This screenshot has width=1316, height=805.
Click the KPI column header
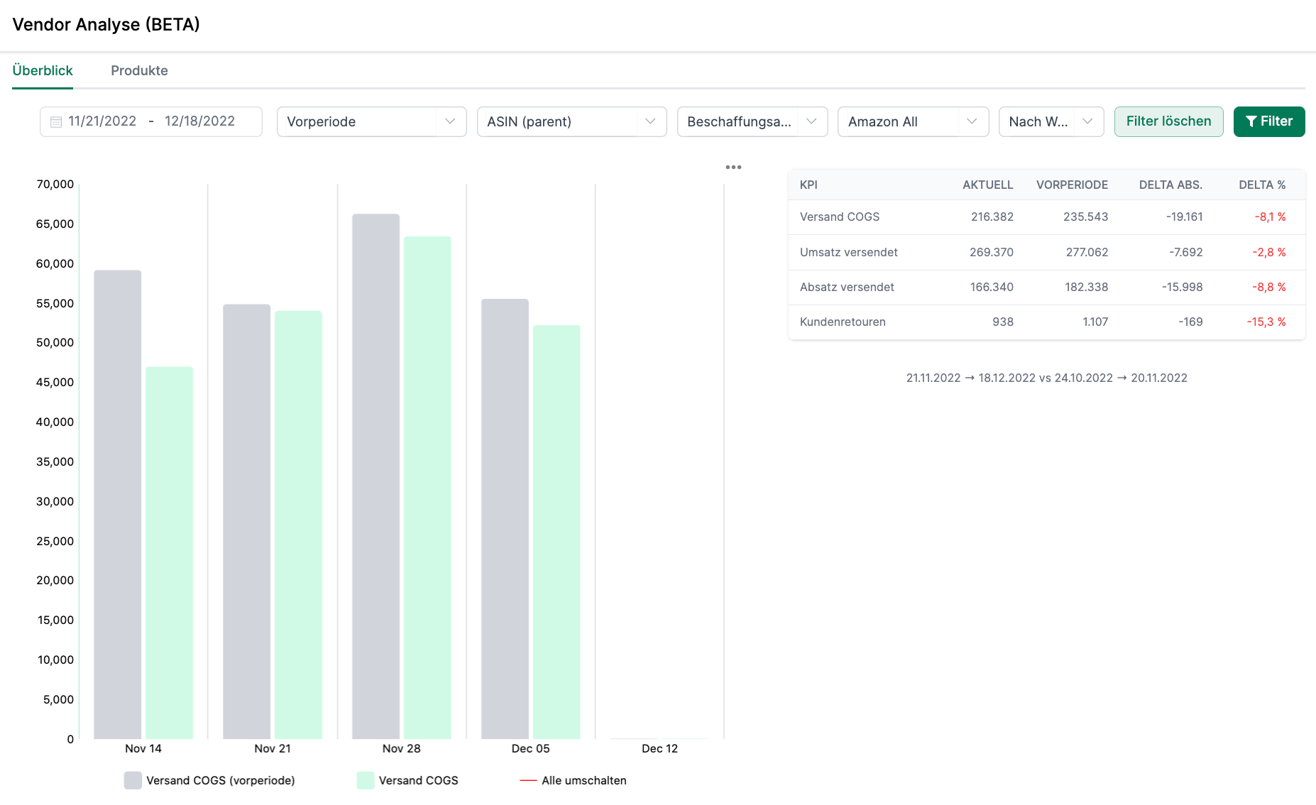808,185
